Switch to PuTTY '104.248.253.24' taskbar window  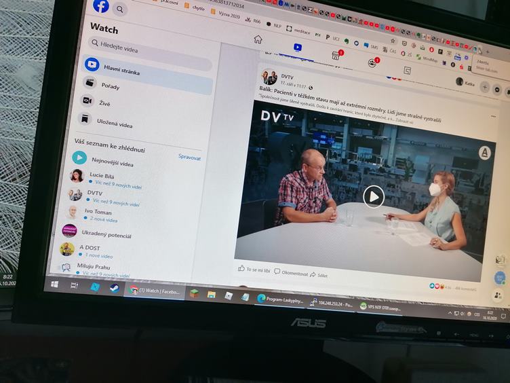pos(331,303)
